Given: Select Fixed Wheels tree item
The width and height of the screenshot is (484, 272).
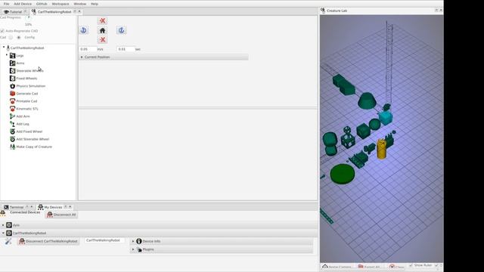Looking at the screenshot, I should [26, 79].
